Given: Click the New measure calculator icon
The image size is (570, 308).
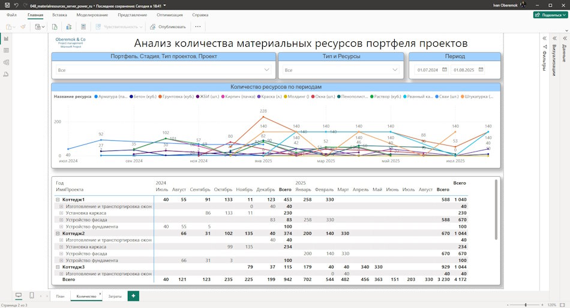Looking at the screenshot, I should click(83, 26).
